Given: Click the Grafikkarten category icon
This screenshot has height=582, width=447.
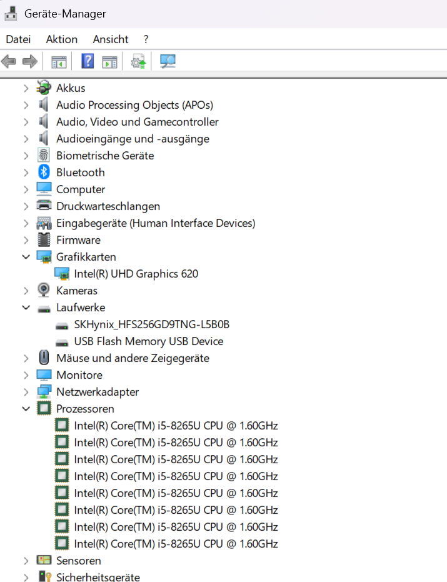Looking at the screenshot, I should point(44,257).
